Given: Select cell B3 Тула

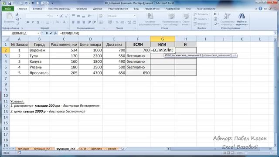Looking at the screenshot, I should tap(39, 56).
